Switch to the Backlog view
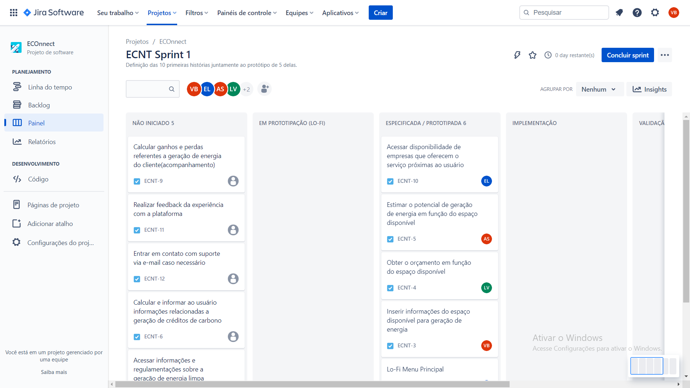 (x=39, y=105)
